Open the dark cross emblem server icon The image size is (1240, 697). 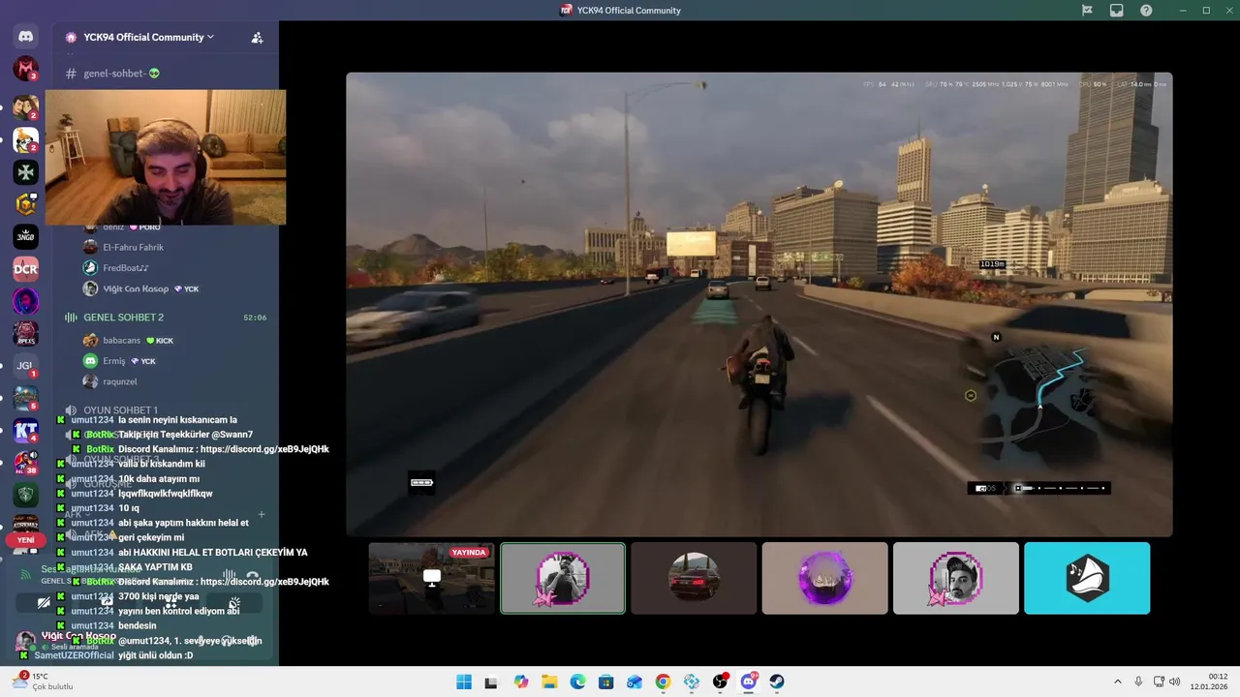coord(25,172)
